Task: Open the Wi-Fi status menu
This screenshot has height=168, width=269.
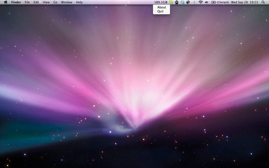Action: click(x=200, y=2)
